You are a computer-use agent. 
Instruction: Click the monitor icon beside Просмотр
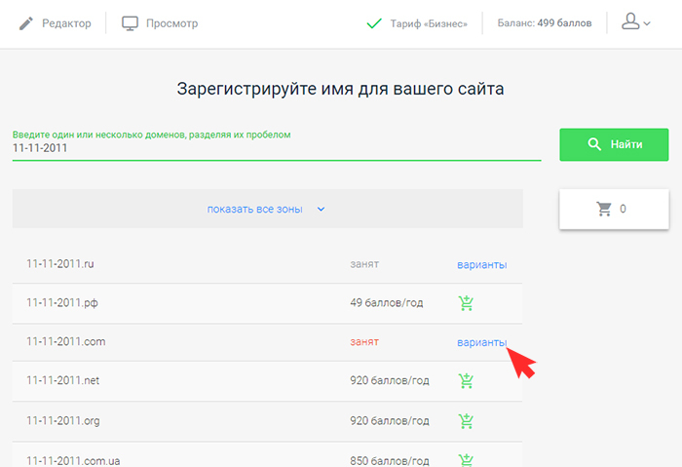click(x=130, y=23)
